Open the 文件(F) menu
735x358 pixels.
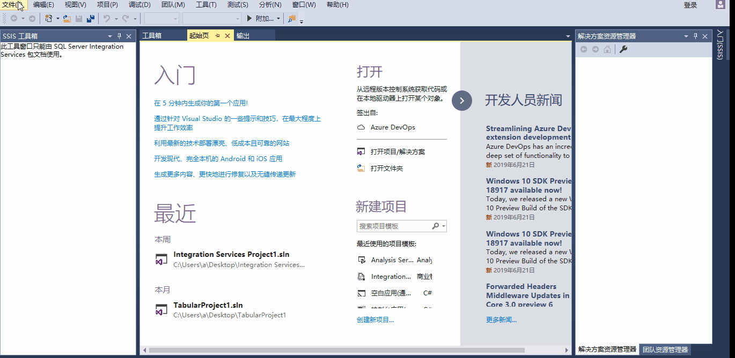click(13, 5)
